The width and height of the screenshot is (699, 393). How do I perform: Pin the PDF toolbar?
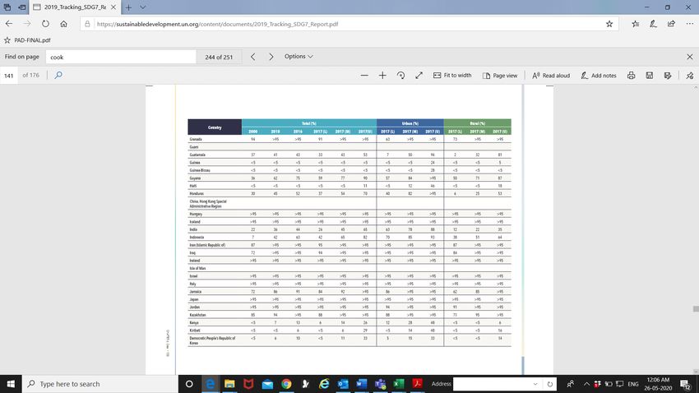[690, 76]
